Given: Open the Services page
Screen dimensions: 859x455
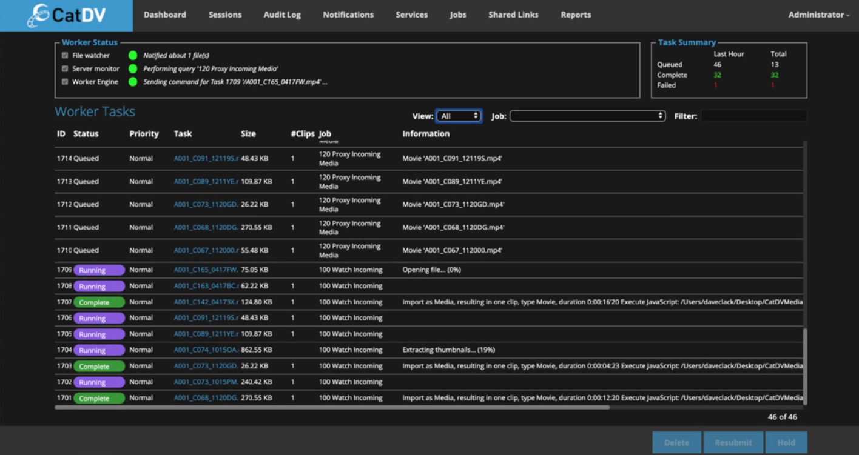Looking at the screenshot, I should tap(412, 15).
